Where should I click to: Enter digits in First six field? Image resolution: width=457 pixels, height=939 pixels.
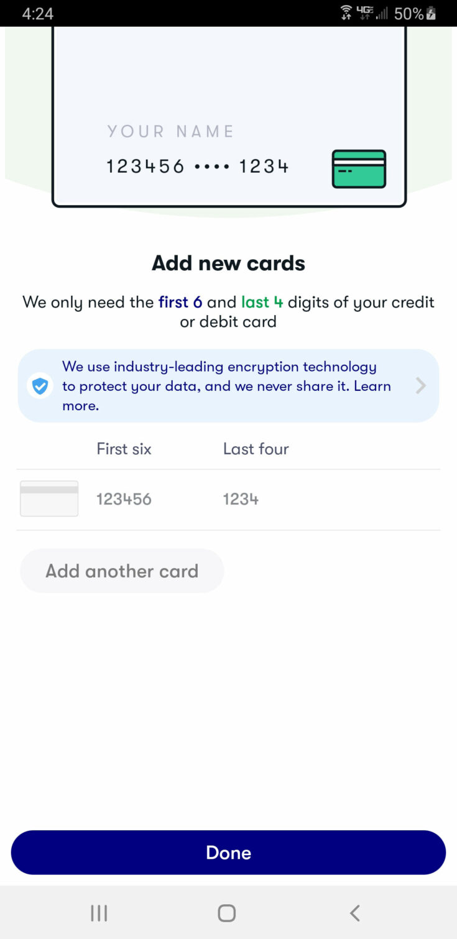coord(124,499)
